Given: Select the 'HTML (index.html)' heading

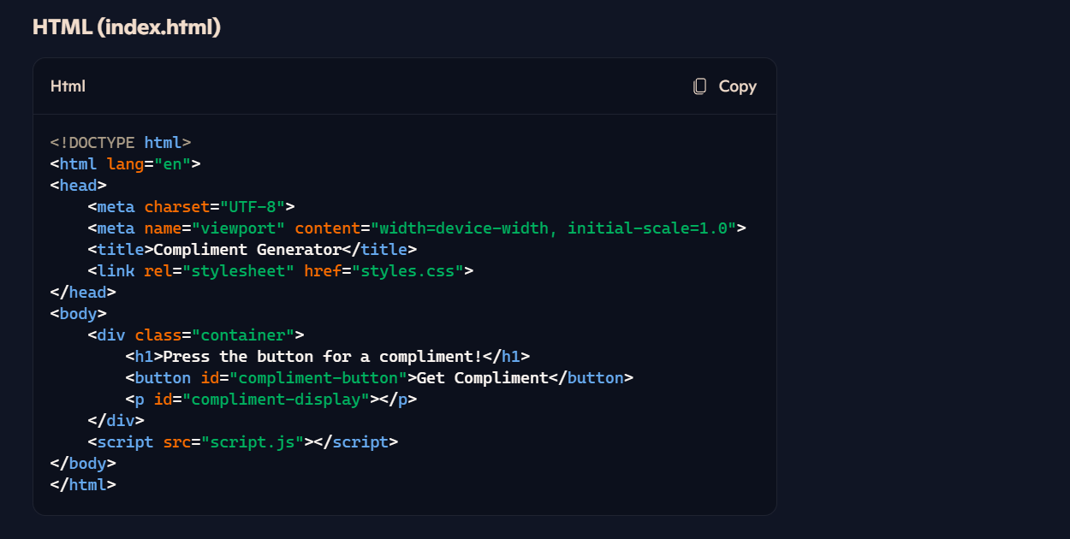Looking at the screenshot, I should click(127, 27).
